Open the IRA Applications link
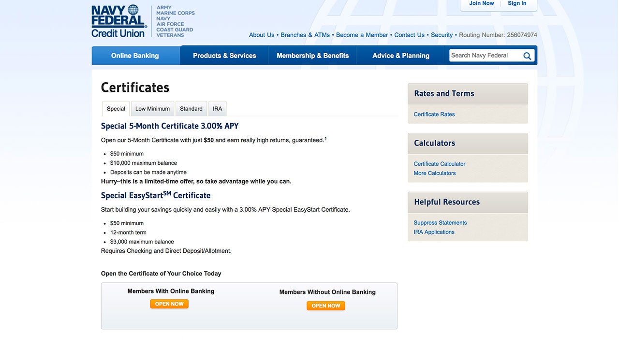 (x=434, y=232)
